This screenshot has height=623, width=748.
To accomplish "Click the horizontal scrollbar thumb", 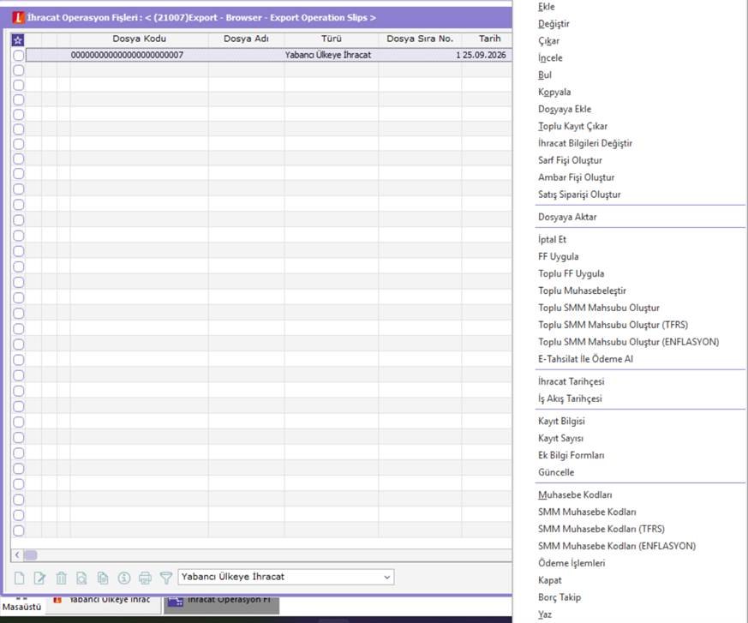I will [x=31, y=554].
